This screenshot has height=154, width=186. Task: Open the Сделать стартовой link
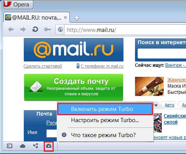[43, 66]
